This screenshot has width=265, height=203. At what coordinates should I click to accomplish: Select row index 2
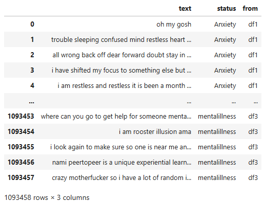pyautogui.click(x=32, y=55)
